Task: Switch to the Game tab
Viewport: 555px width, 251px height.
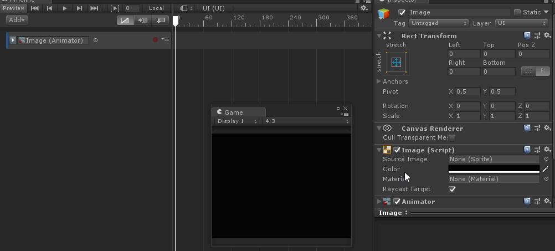Action: click(239, 112)
